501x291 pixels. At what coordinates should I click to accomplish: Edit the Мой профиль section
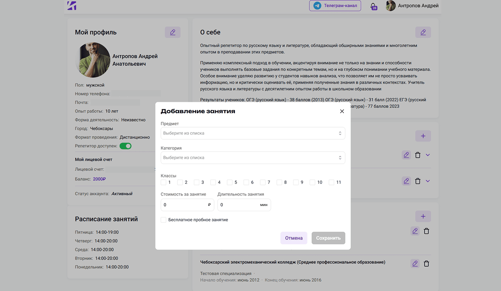[x=173, y=32]
